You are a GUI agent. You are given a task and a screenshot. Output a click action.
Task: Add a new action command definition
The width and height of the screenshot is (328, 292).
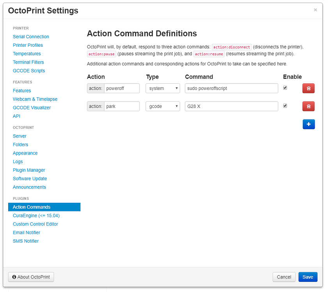coord(308,124)
